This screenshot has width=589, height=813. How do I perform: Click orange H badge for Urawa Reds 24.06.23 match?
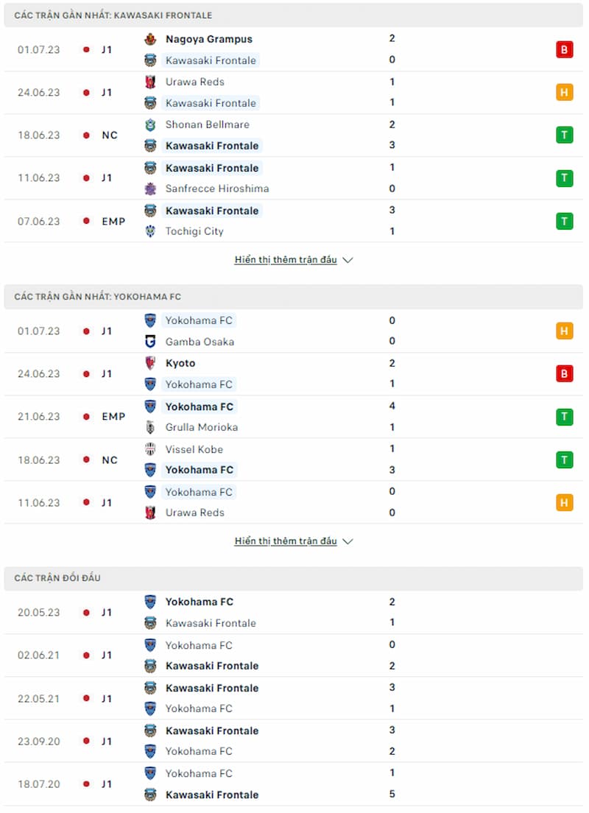tap(564, 92)
